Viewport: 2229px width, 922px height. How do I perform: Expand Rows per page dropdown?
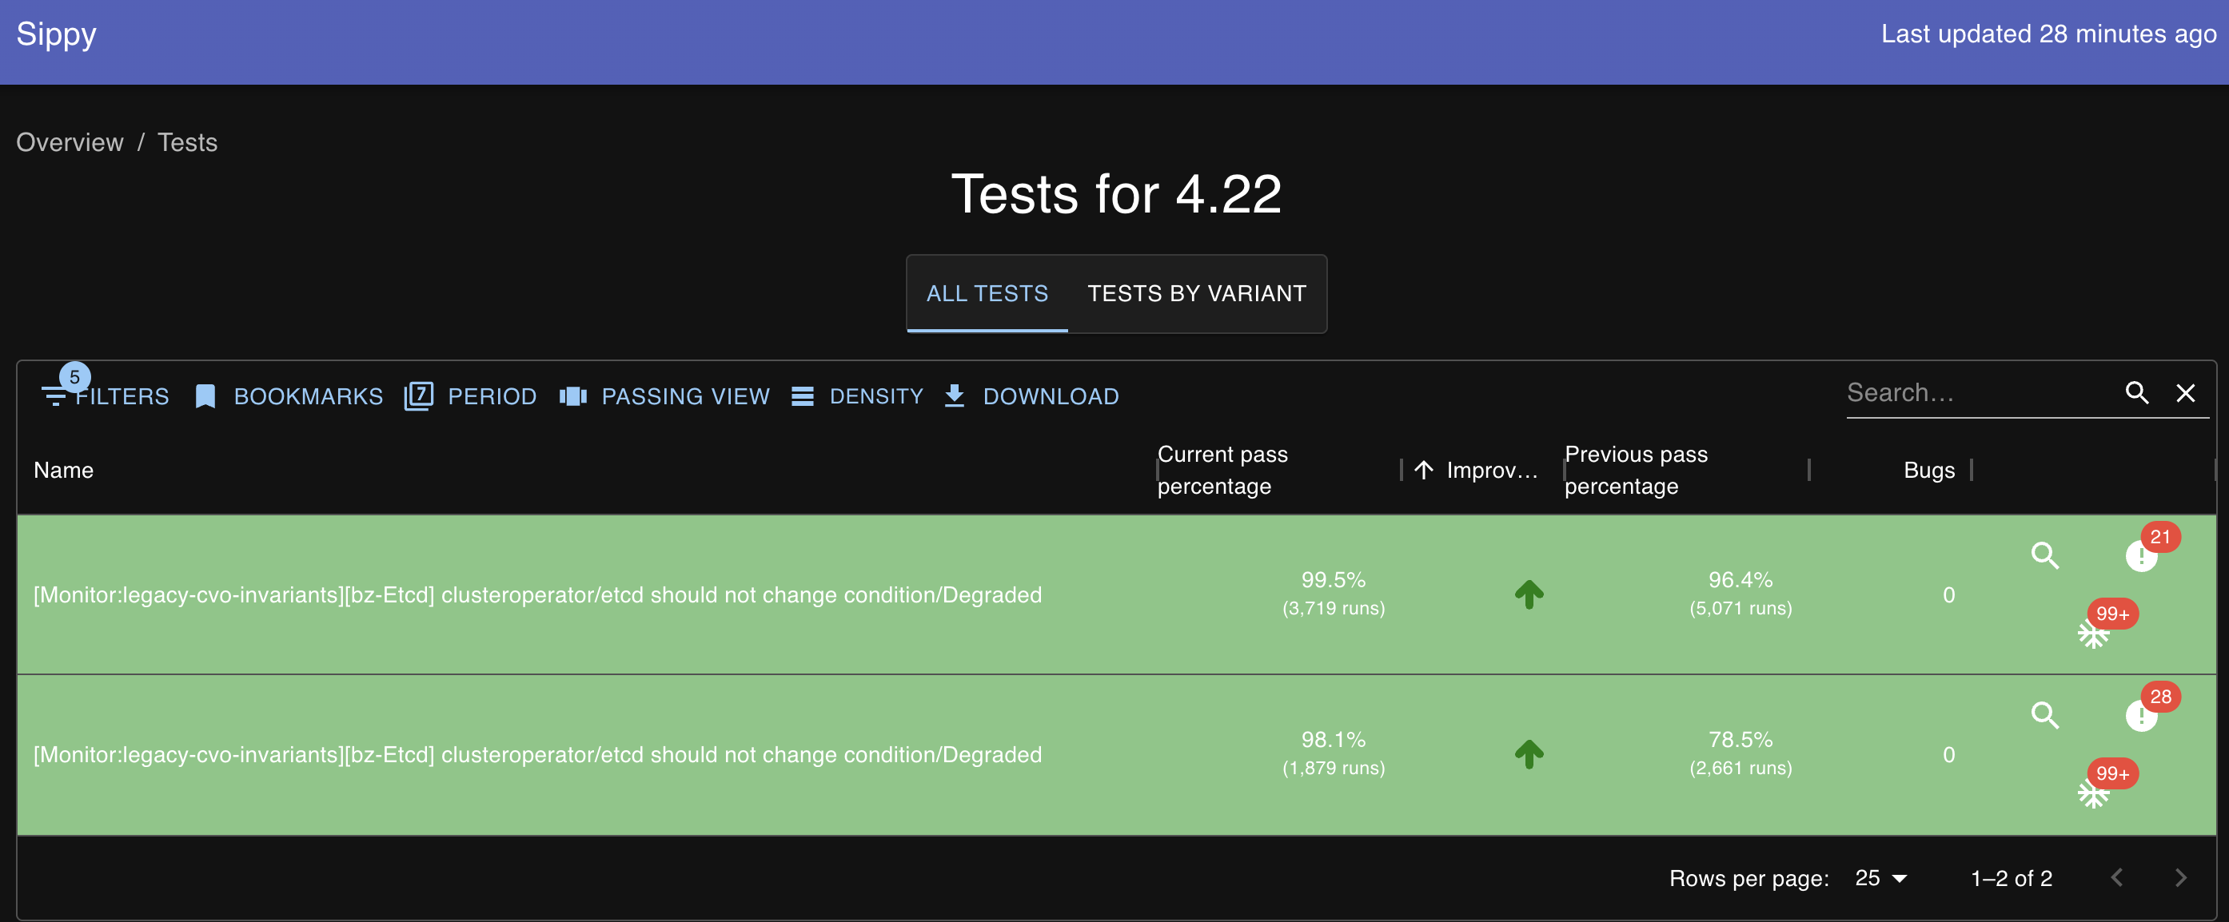(x=1881, y=878)
